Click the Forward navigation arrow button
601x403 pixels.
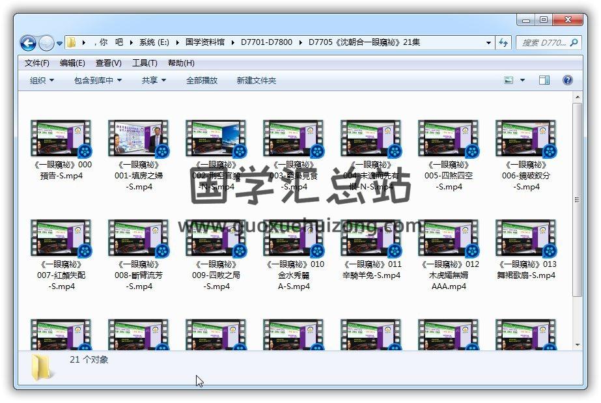pos(46,43)
